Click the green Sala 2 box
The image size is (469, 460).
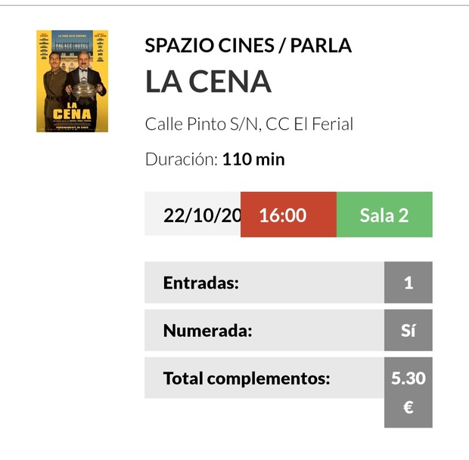pyautogui.click(x=384, y=215)
